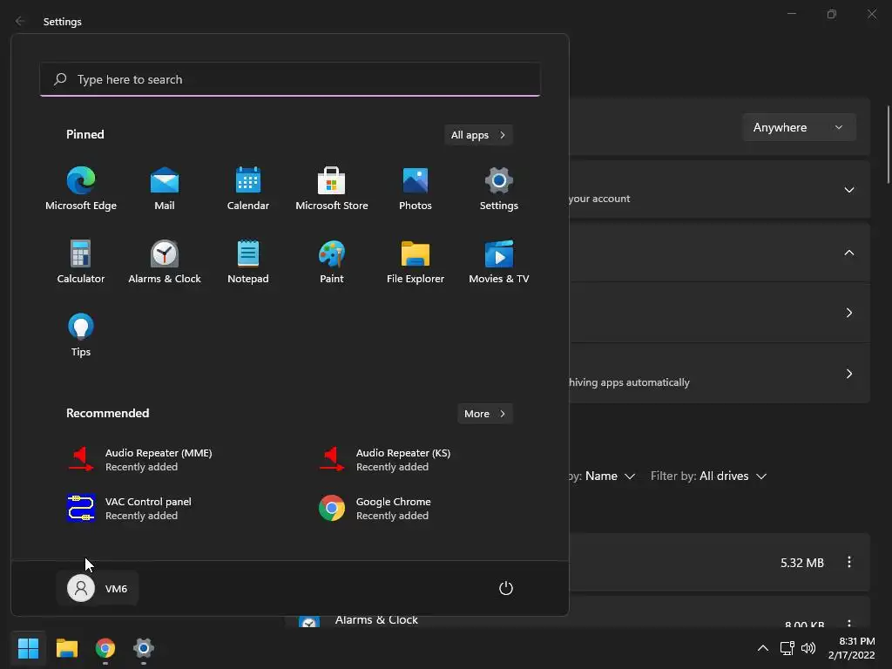Focus the Type here to search box
The width and height of the screenshot is (892, 669).
click(290, 79)
